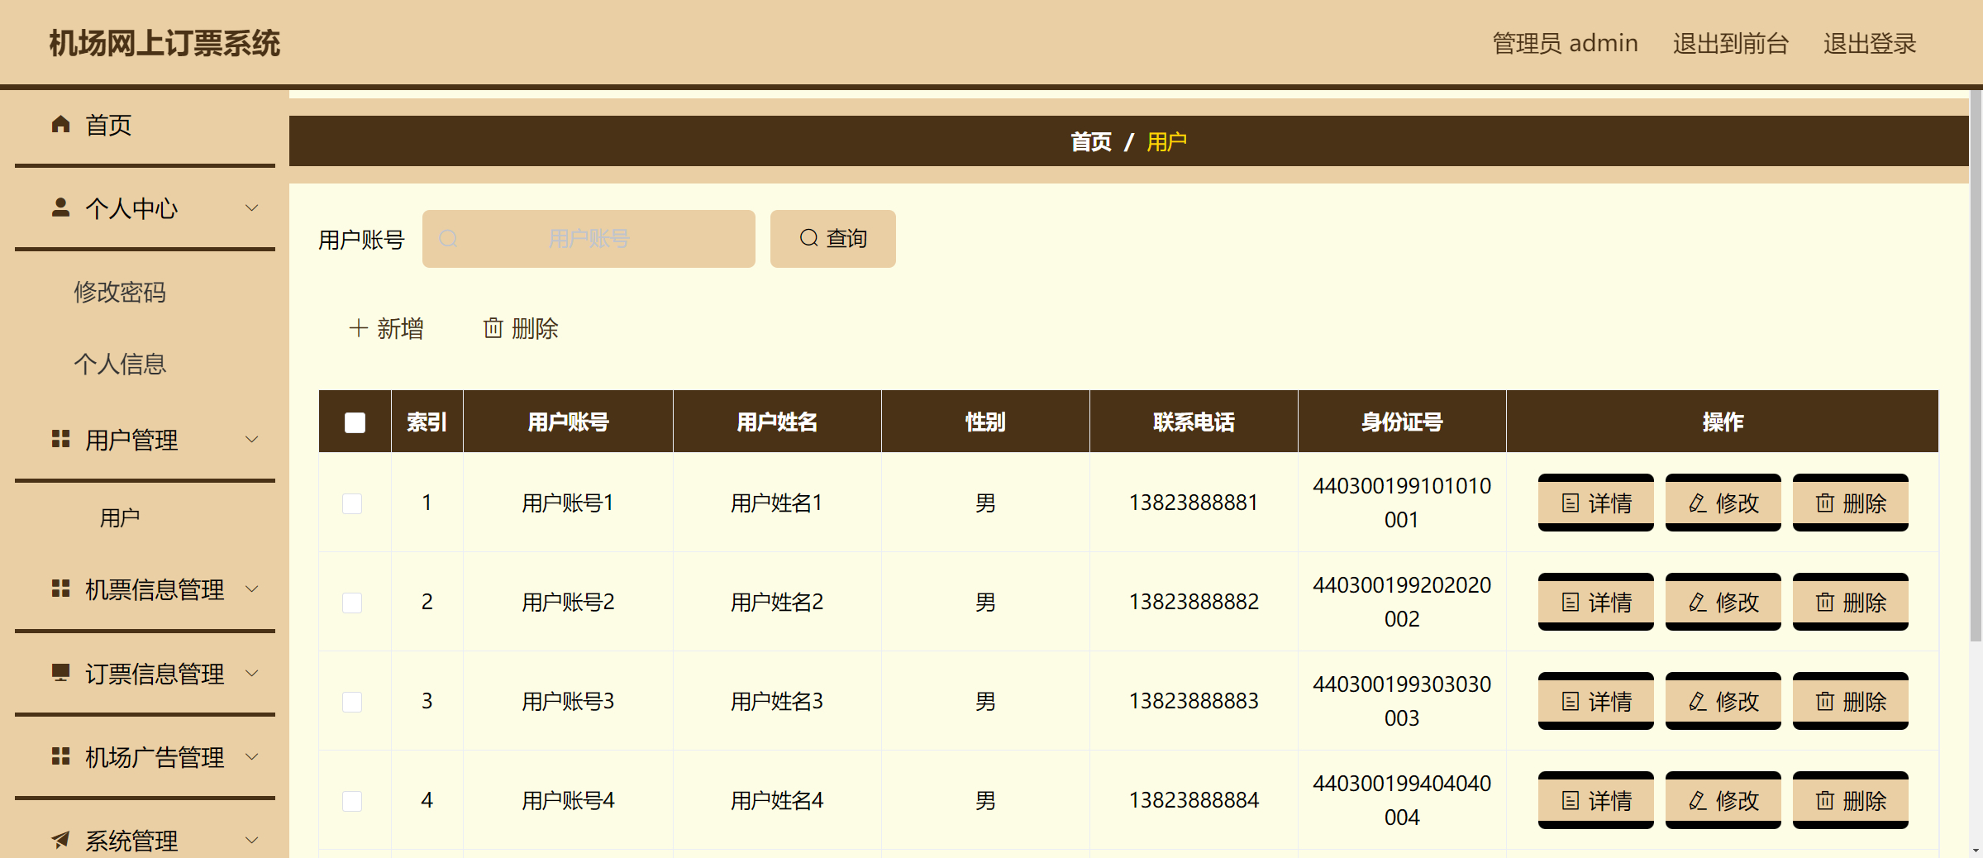Click the trash icon in 用户账号2 row's 删除 button
This screenshot has width=1983, height=858.
pyautogui.click(x=1825, y=603)
